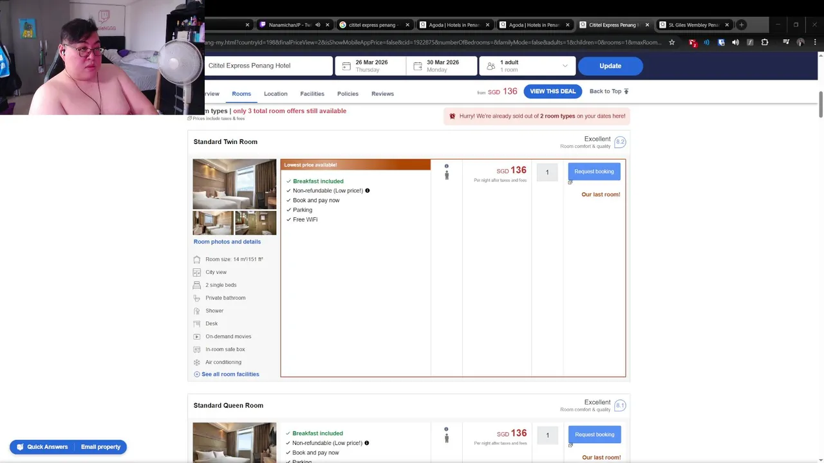Click the VIEW THIS DEAL button
This screenshot has height=463, width=824.
click(553, 91)
